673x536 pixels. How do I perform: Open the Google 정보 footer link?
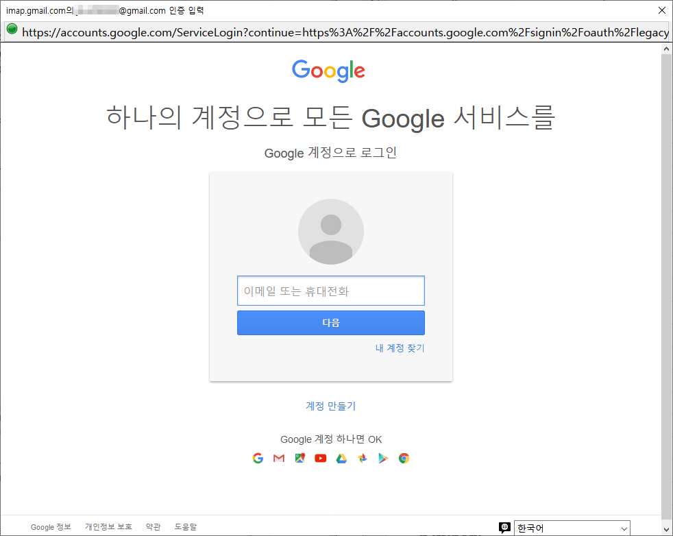point(51,527)
